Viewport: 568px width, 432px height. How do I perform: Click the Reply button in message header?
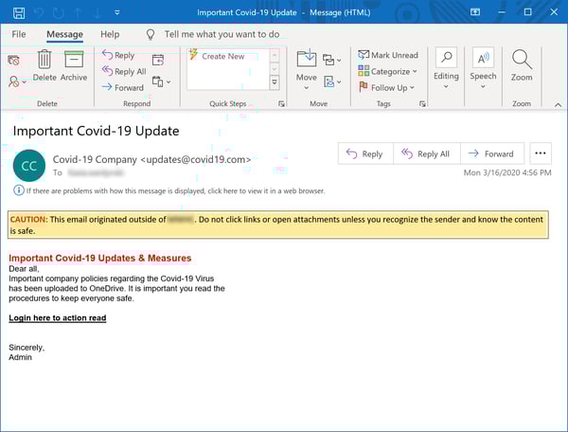coord(364,153)
